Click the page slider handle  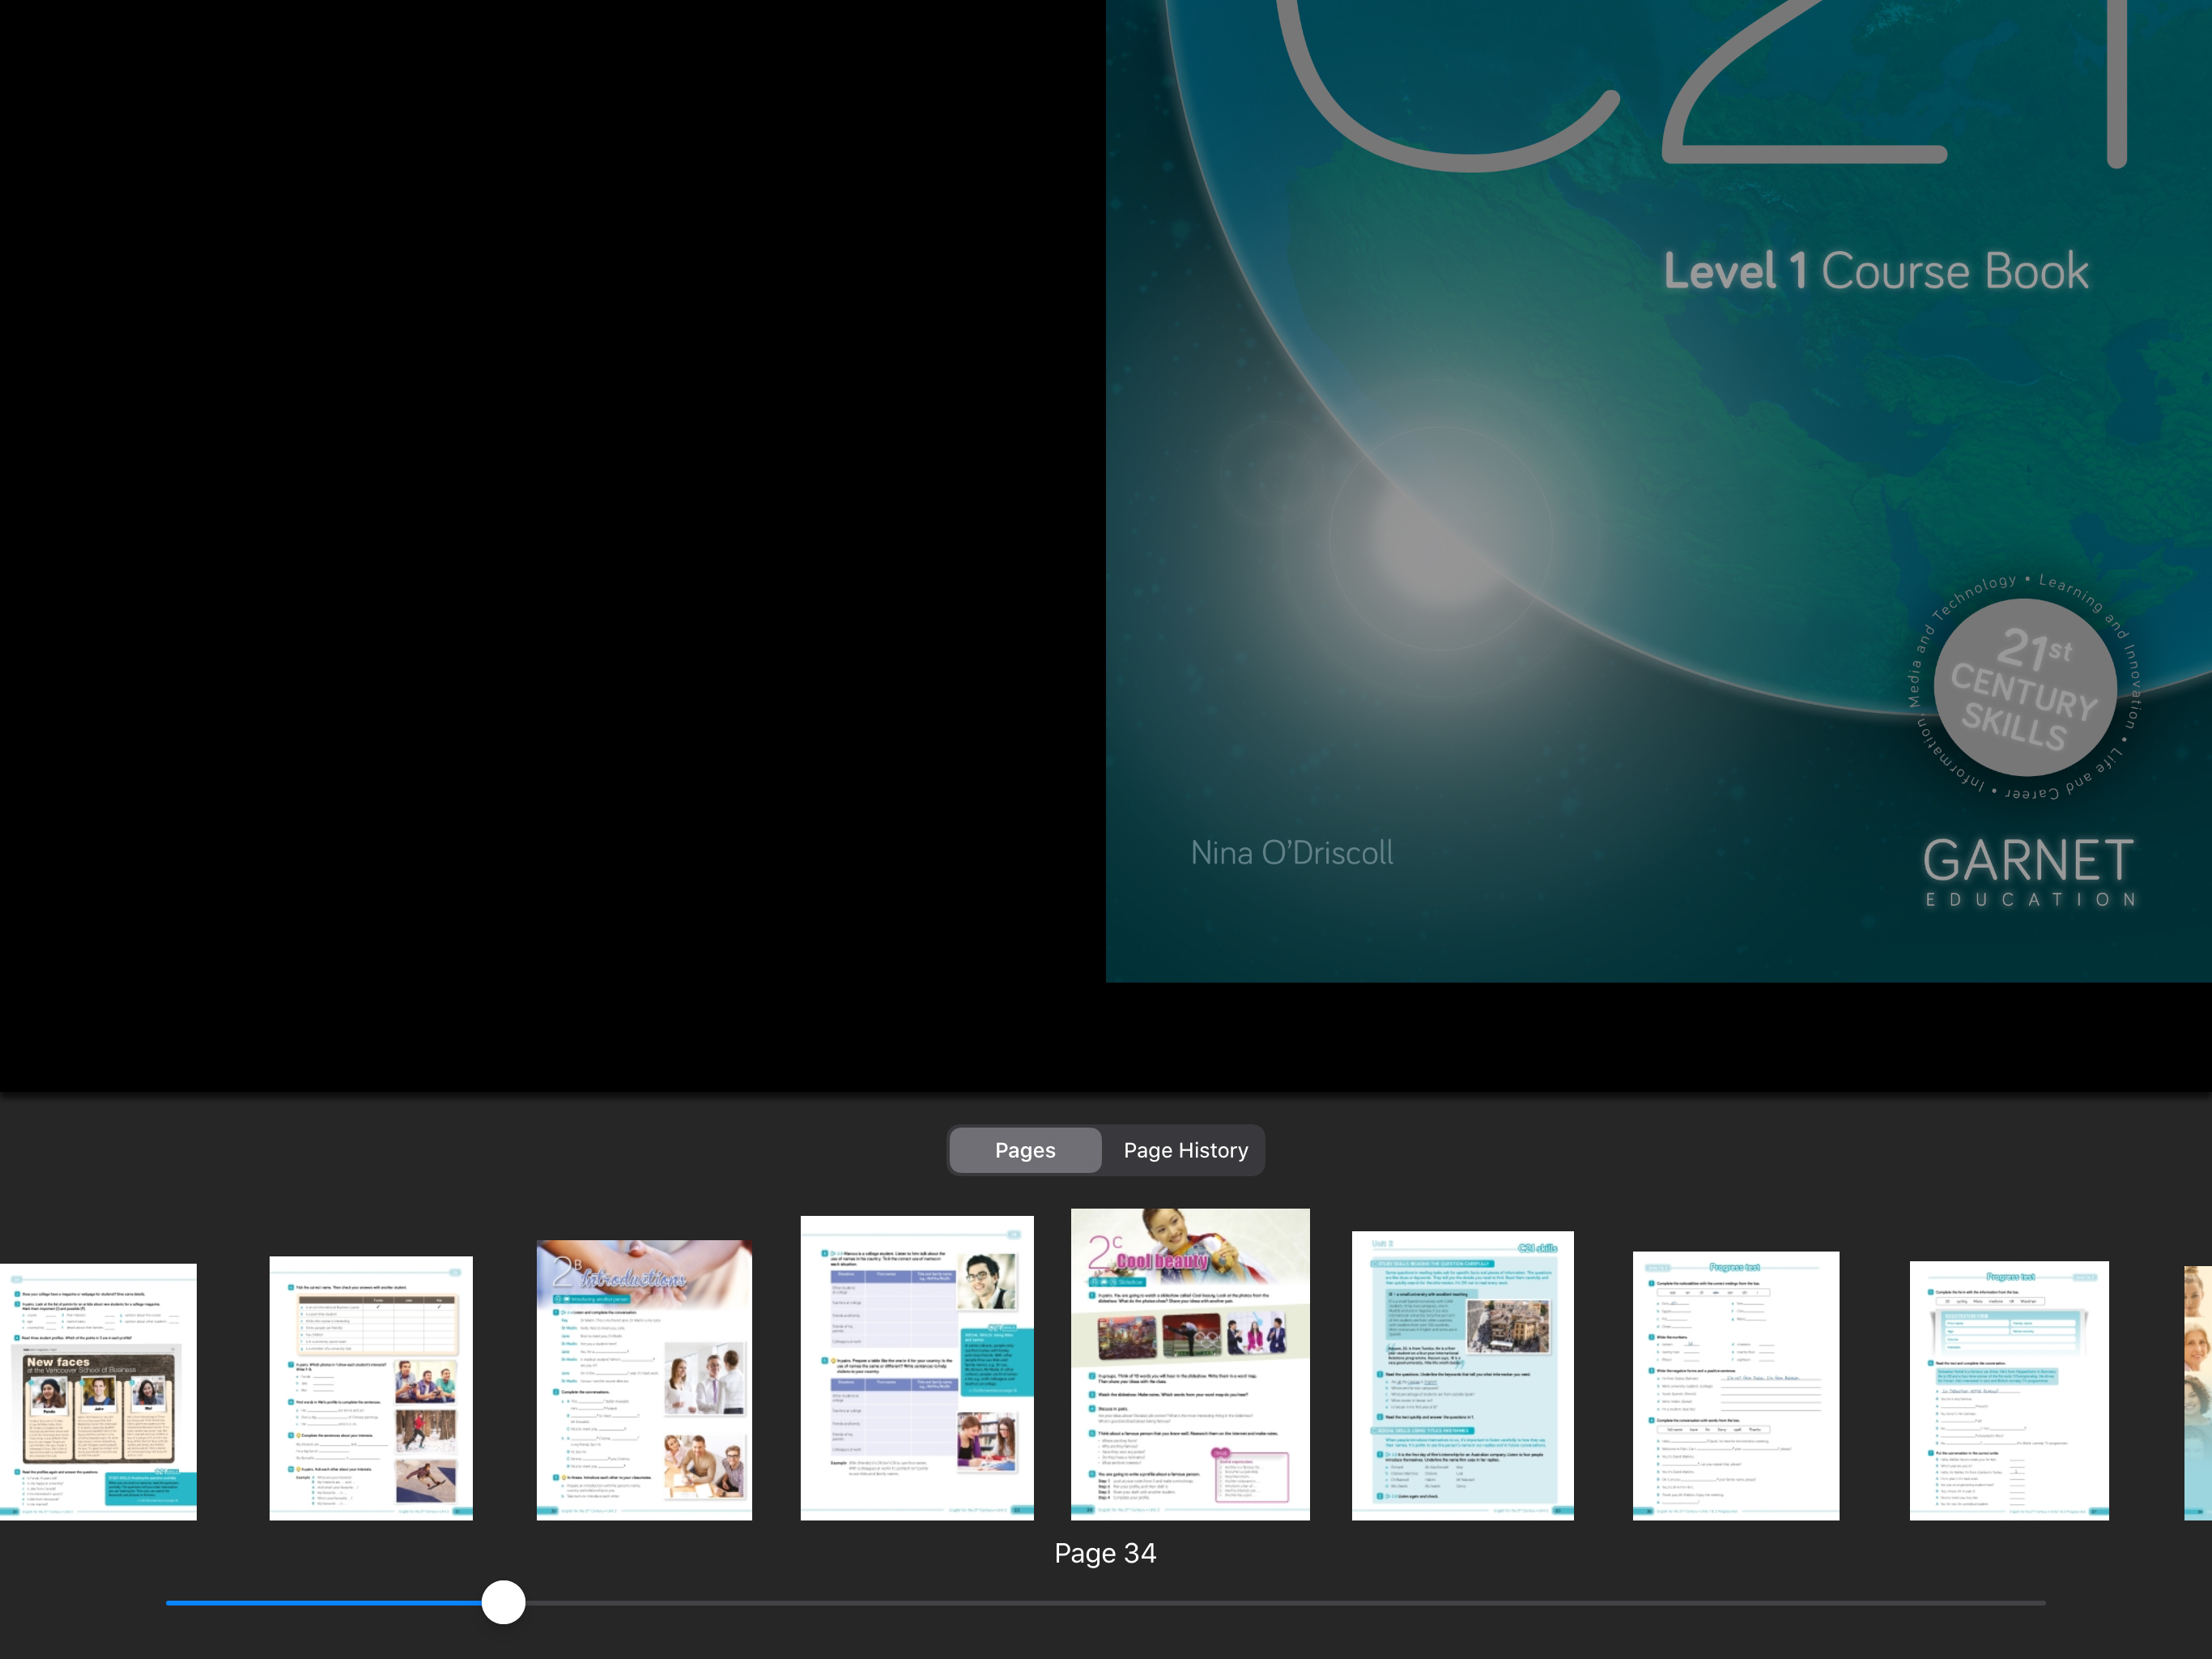point(503,1602)
